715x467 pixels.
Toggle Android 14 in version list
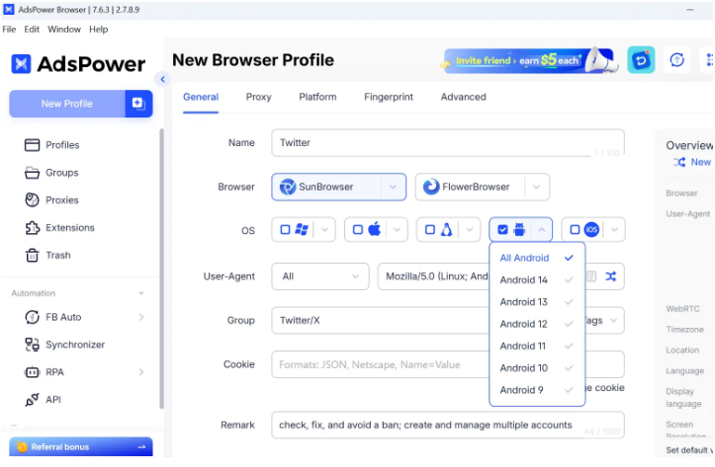tap(537, 280)
